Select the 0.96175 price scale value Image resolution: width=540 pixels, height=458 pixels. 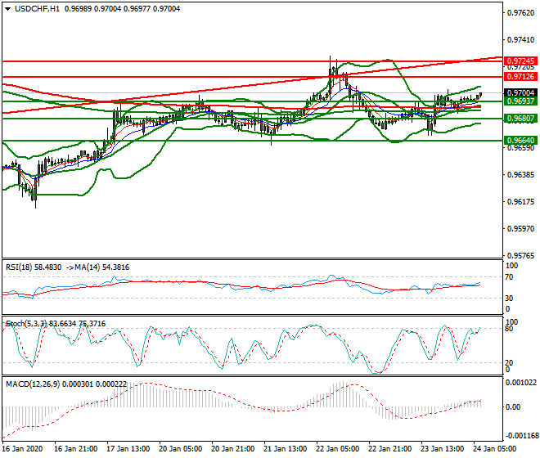click(x=520, y=202)
